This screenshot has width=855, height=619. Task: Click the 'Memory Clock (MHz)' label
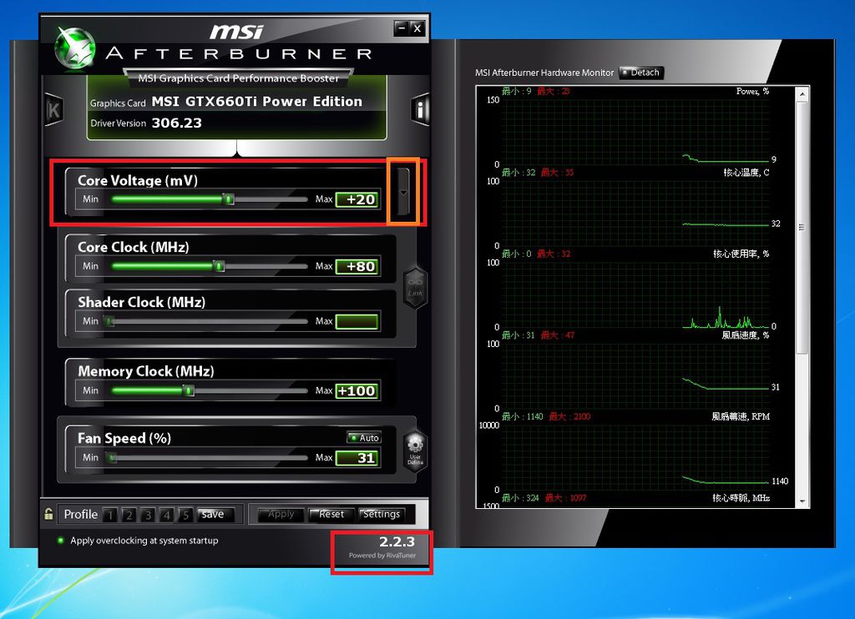coord(145,371)
